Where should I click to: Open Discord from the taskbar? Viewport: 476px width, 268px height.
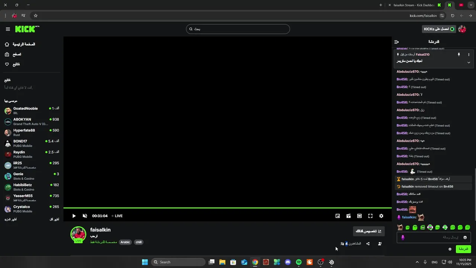pyautogui.click(x=287, y=262)
